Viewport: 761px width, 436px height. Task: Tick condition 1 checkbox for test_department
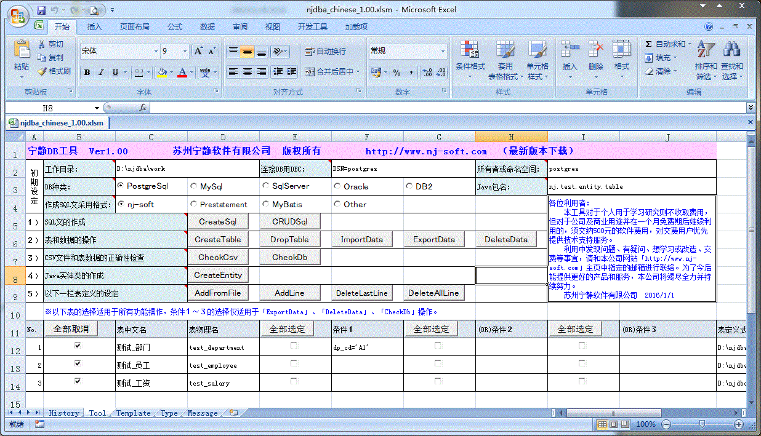coord(294,346)
